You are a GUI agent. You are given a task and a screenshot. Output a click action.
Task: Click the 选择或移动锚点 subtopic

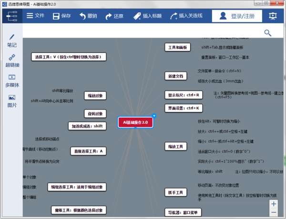point(47,139)
